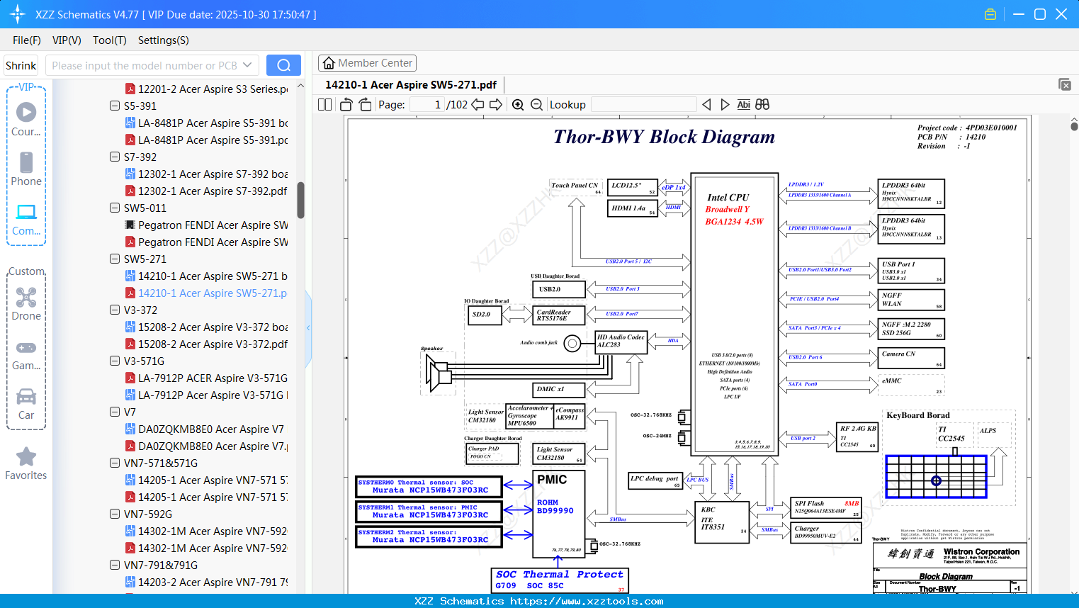
Task: Collapse the VN7-571&571G folder
Action: (x=115, y=463)
